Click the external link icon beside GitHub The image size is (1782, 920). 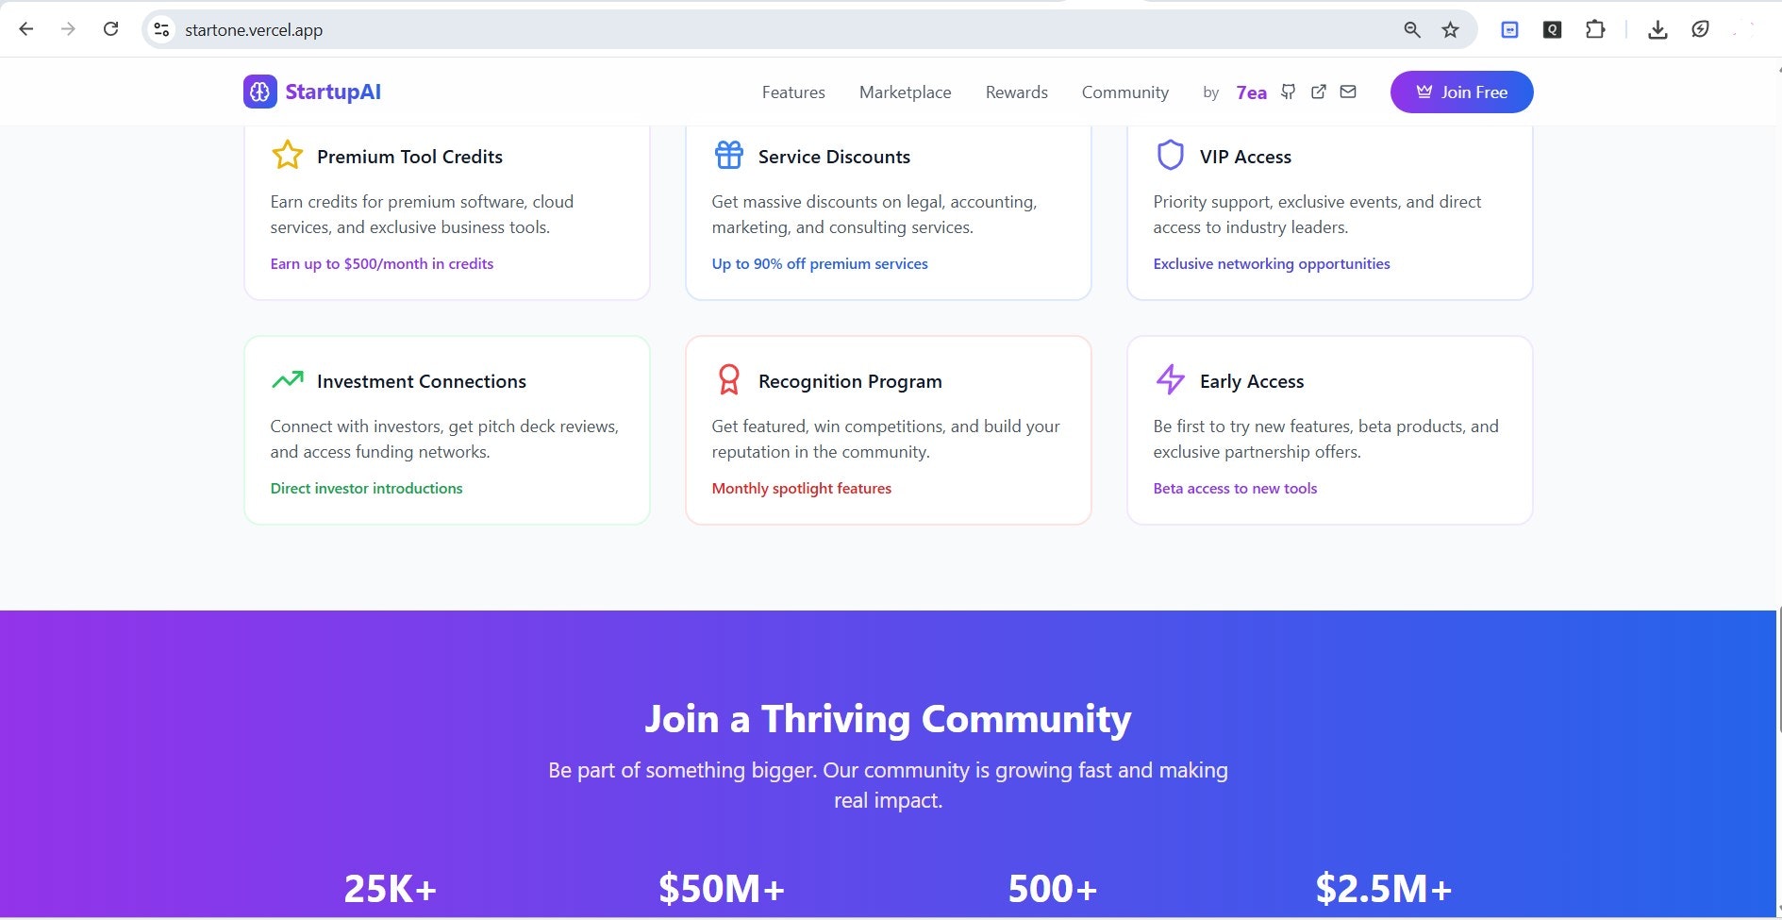point(1317,92)
